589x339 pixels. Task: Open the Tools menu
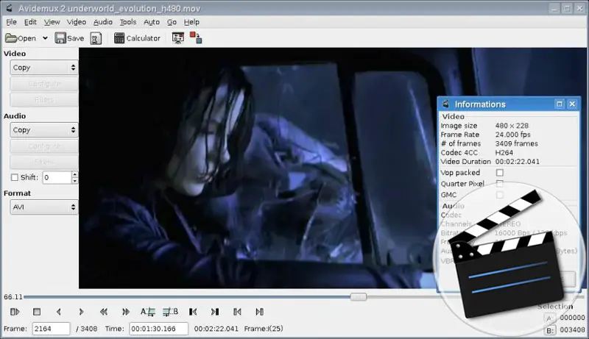(127, 22)
